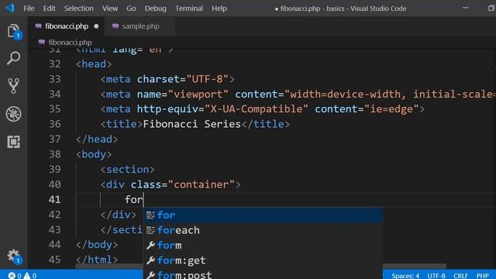Viewport: 496px width, 279px height.
Task: Click fibonacci.php in the breadcrumb
Action: (x=70, y=42)
